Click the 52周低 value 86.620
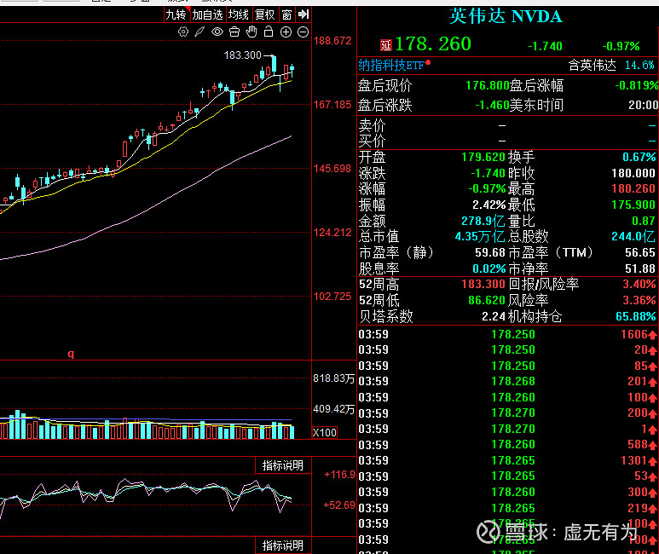The image size is (659, 554). [486, 300]
